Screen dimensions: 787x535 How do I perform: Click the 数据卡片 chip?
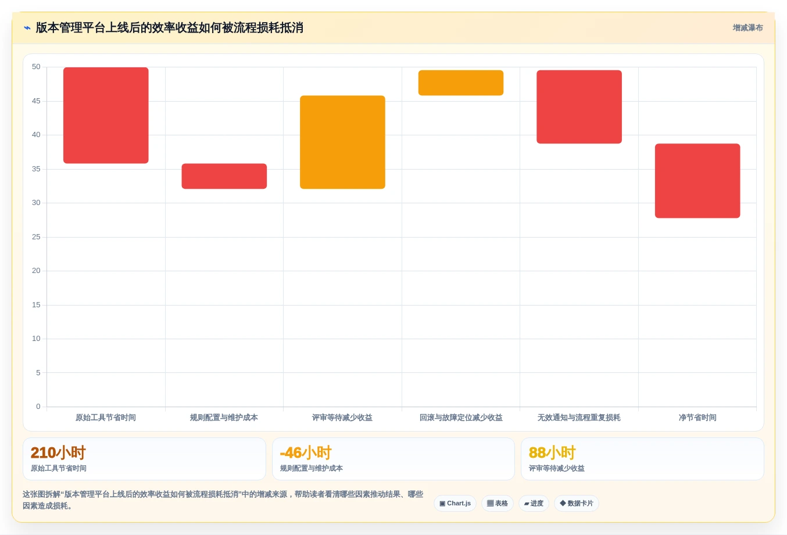click(x=577, y=503)
